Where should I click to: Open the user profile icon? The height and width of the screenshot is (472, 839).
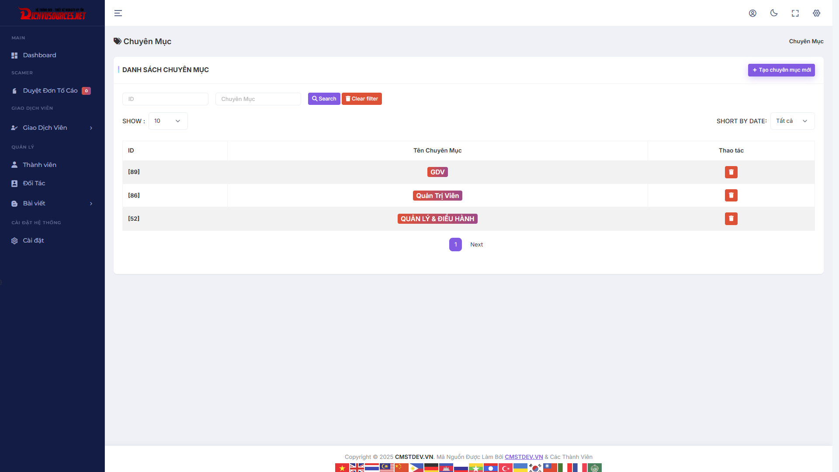752,13
